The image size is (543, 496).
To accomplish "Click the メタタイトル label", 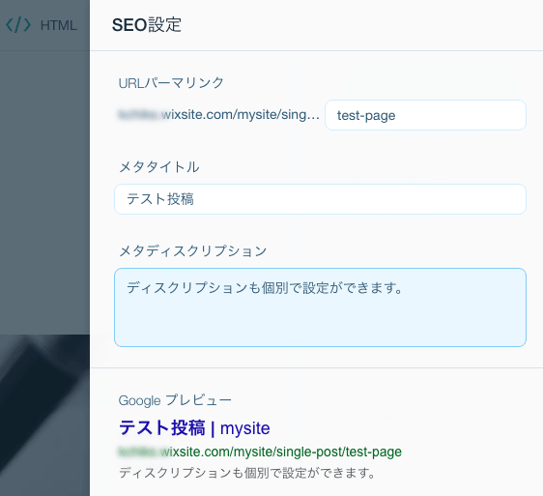I will [x=159, y=167].
